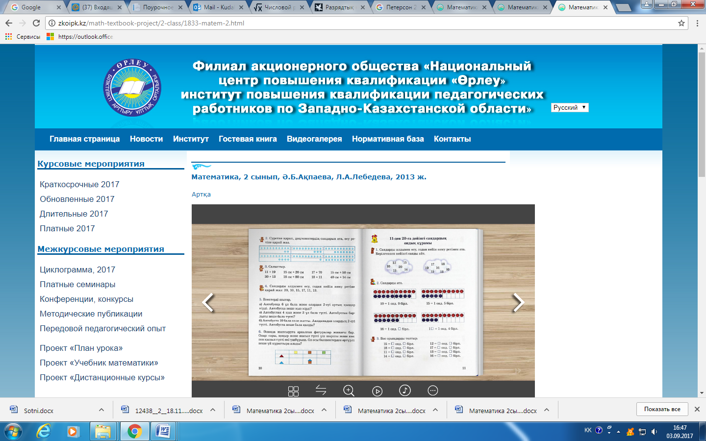Flip to the next book page arrow

click(x=518, y=302)
